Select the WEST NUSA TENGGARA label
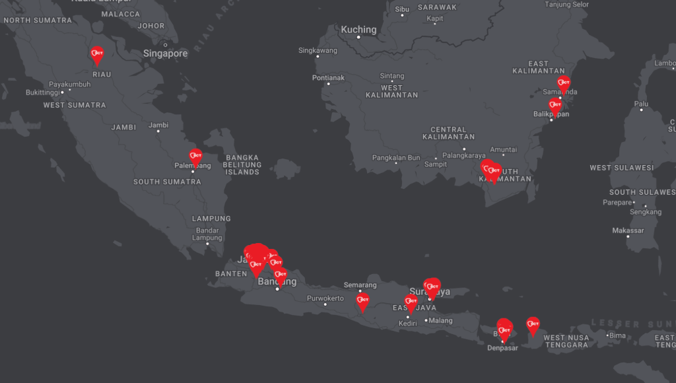Viewport: 676px width, 383px height. (x=566, y=341)
